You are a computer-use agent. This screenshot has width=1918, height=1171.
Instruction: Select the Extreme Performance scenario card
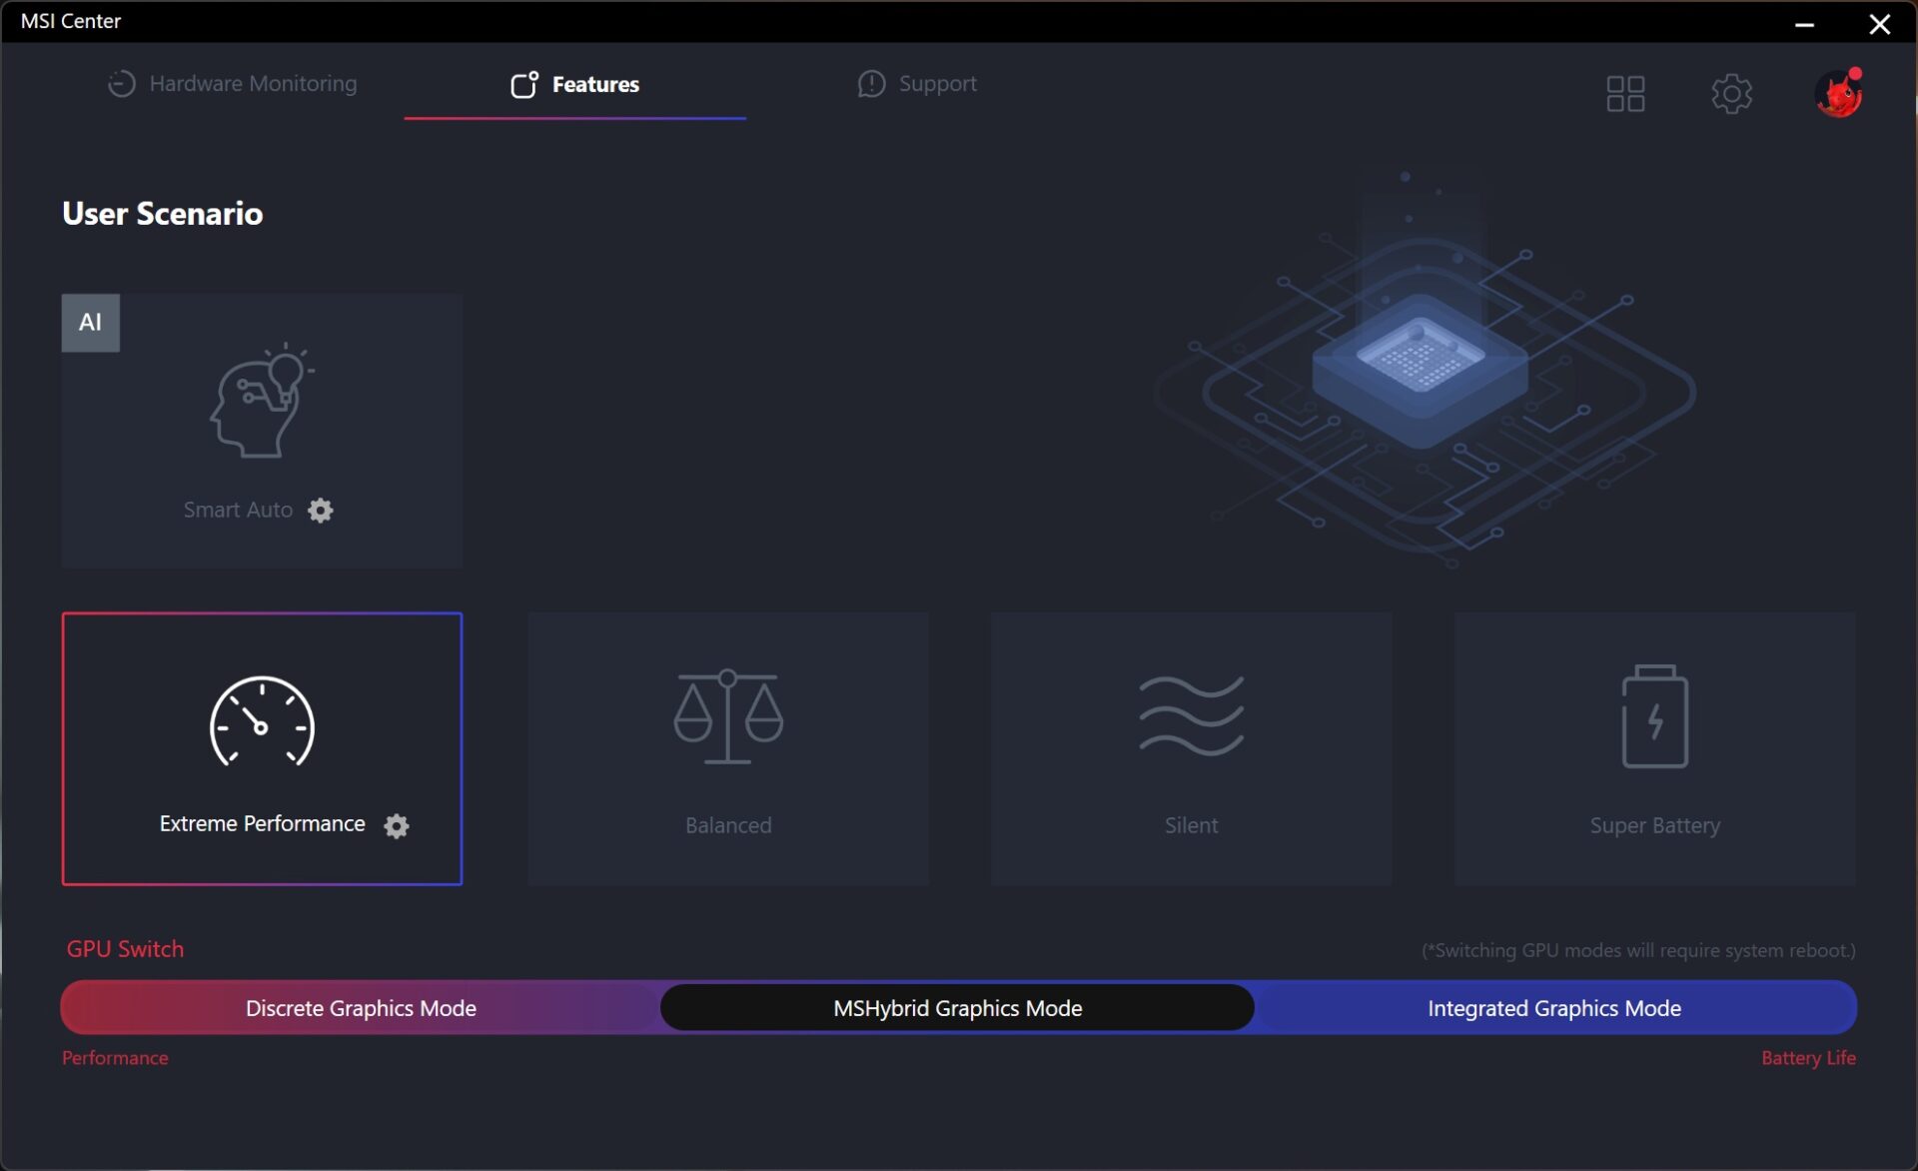pos(262,748)
